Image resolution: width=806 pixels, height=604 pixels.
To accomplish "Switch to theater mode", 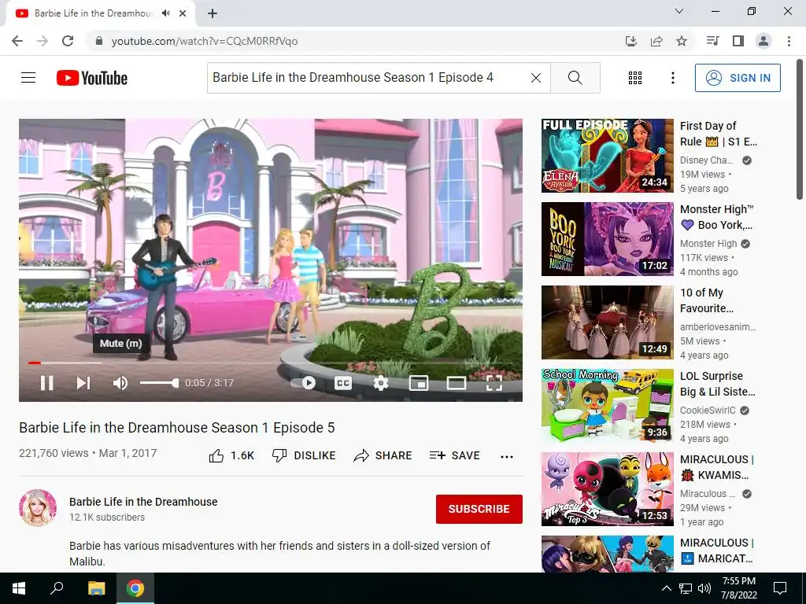I will (x=456, y=383).
